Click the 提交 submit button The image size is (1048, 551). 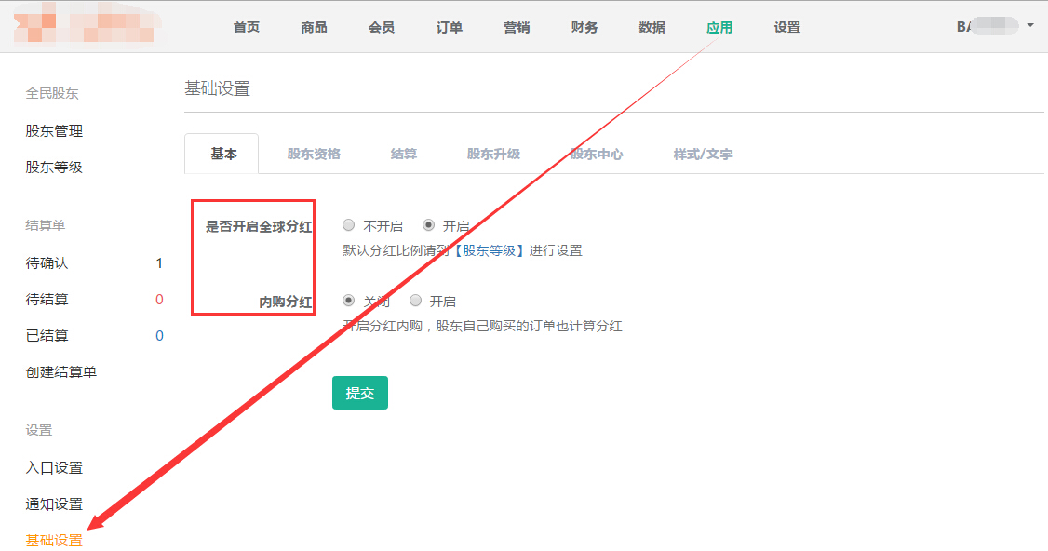pyautogui.click(x=359, y=393)
